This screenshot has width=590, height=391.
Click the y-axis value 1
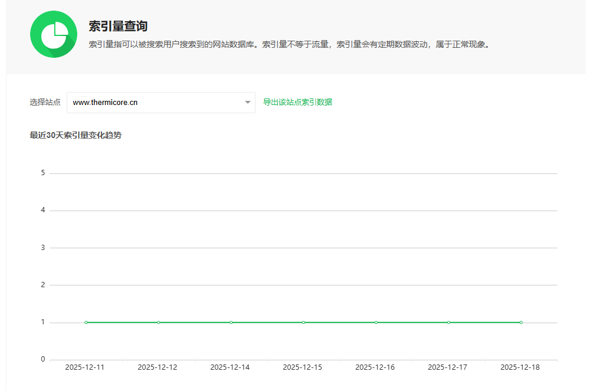tap(43, 322)
